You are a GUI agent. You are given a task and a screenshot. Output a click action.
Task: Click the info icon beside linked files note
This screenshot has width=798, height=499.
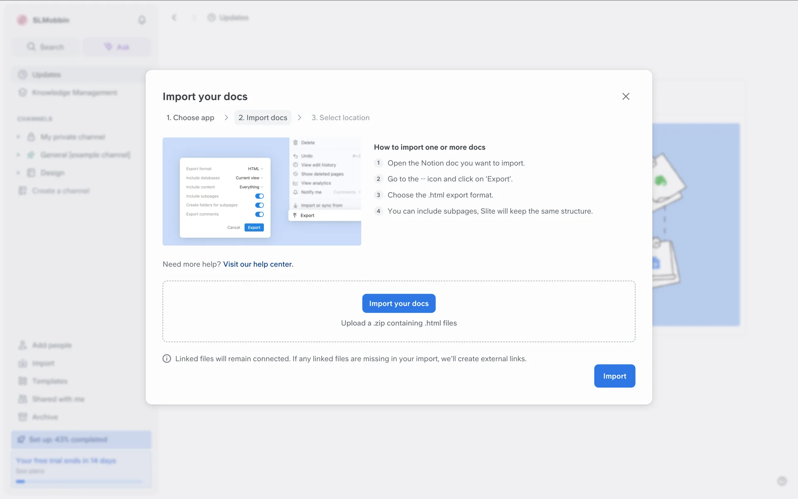(167, 359)
